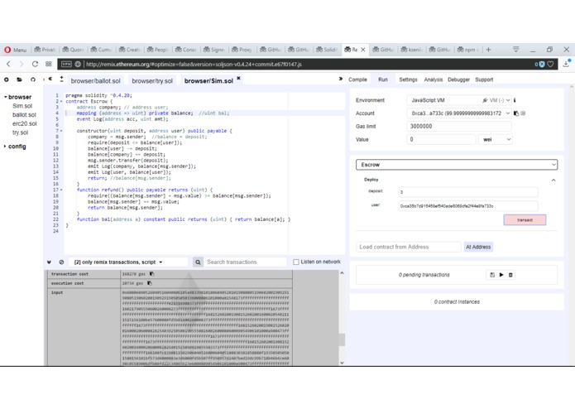Enable Listen on network checkbox
Viewport: 575px width, 409px height.
296,262
